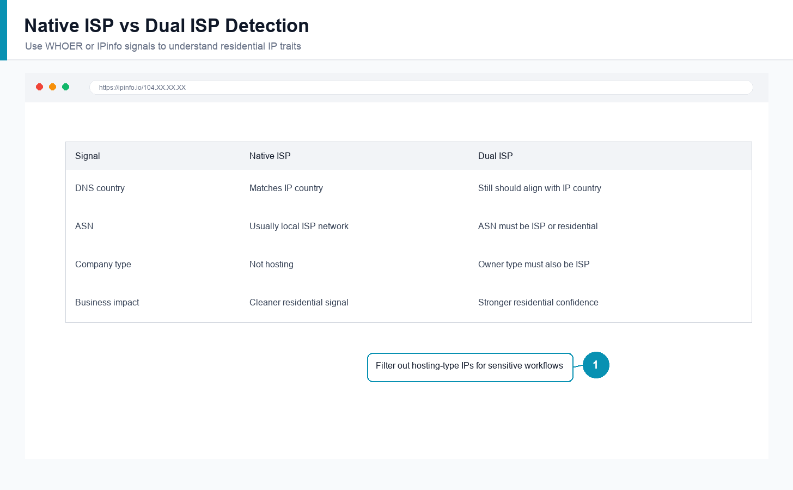The width and height of the screenshot is (793, 490).
Task: Click the "DNS country" row label
Action: point(100,188)
